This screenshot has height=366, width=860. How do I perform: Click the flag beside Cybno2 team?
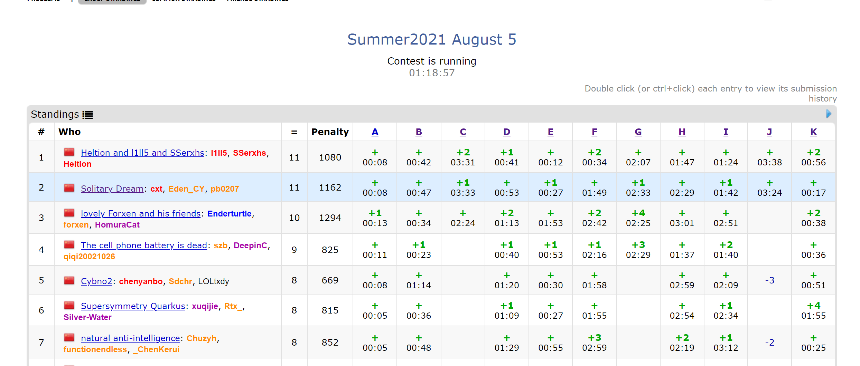coord(69,281)
